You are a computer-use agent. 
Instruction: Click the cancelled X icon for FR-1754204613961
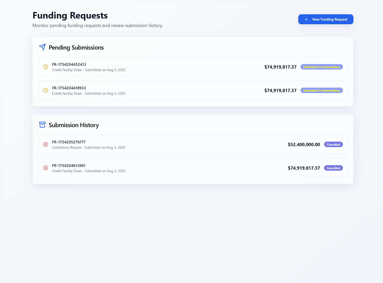[x=46, y=168]
